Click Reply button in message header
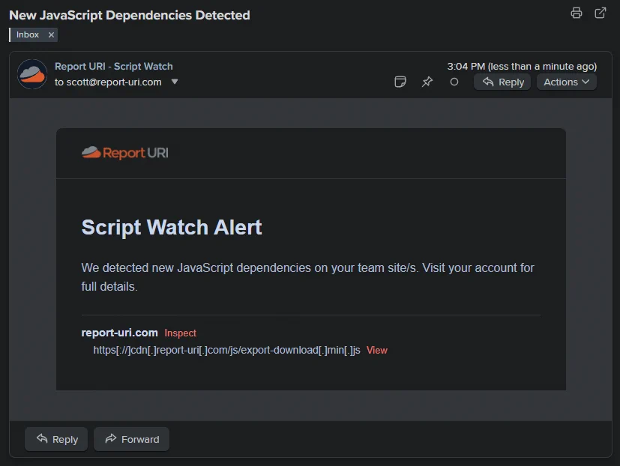This screenshot has width=620, height=466. (x=502, y=82)
